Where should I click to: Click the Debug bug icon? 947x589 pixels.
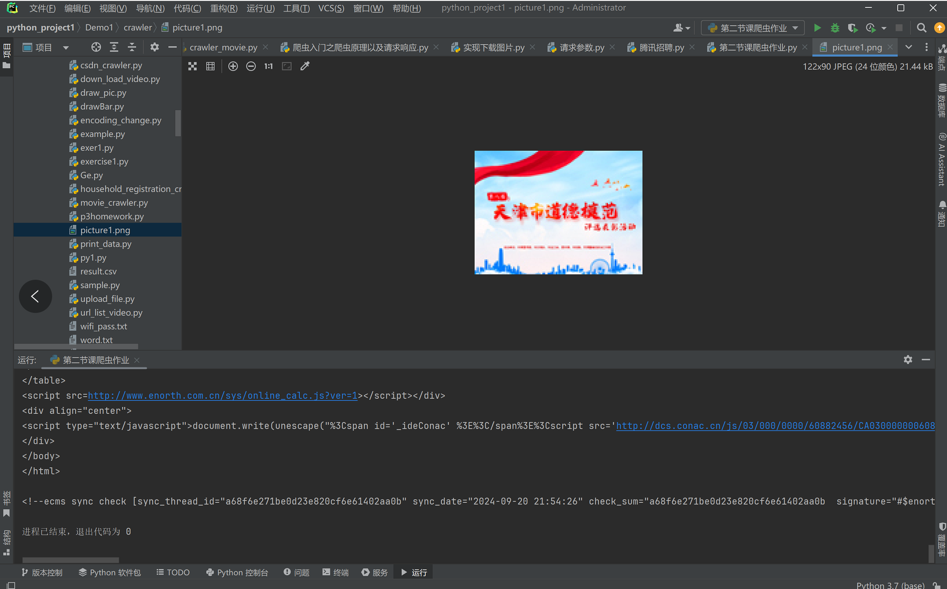(835, 28)
